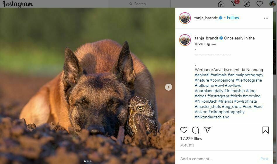277x164 pixels.
Task: Share post with paper plane icon
Action: point(207,130)
